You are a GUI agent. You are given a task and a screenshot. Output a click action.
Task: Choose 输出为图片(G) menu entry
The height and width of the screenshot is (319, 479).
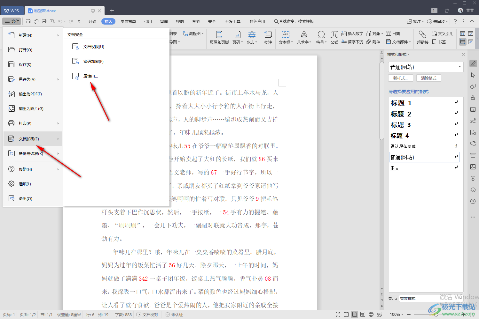point(32,108)
